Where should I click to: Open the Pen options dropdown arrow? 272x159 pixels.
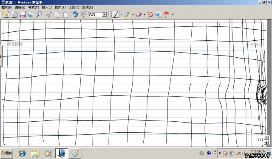pos(122,15)
